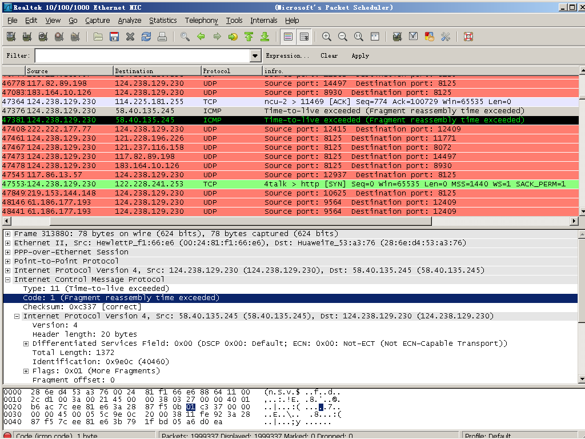Viewport: 585px width, 439px height.
Task: Open the Filter history dropdown
Action: (255, 56)
